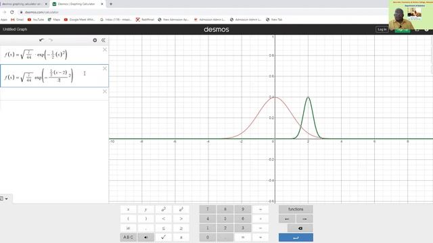Open the Gmail bookmark
Screen dimensions: 433x243
17,20
